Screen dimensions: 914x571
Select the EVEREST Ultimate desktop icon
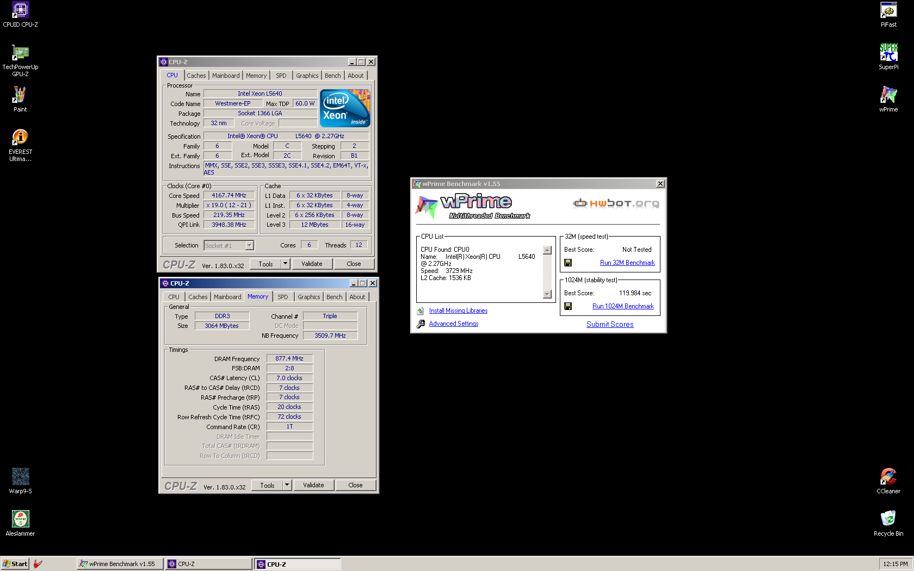coord(20,146)
